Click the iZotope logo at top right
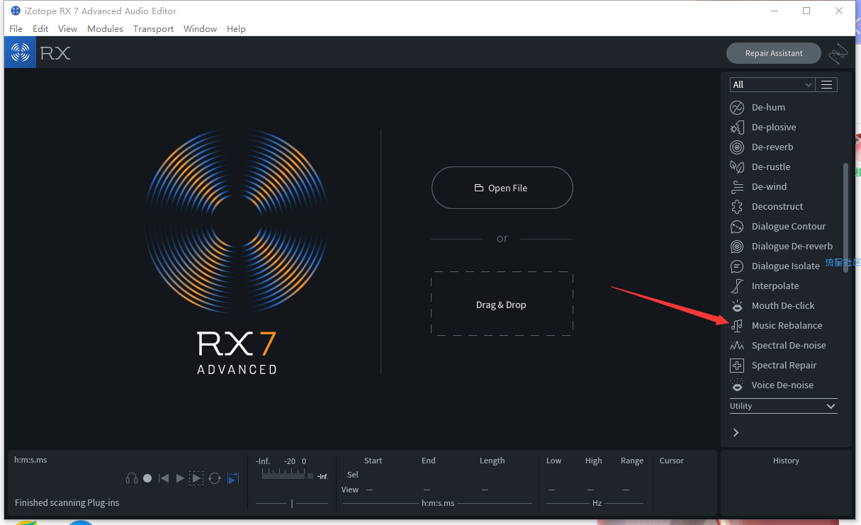Screen dimensions: 861x525 coord(839,53)
